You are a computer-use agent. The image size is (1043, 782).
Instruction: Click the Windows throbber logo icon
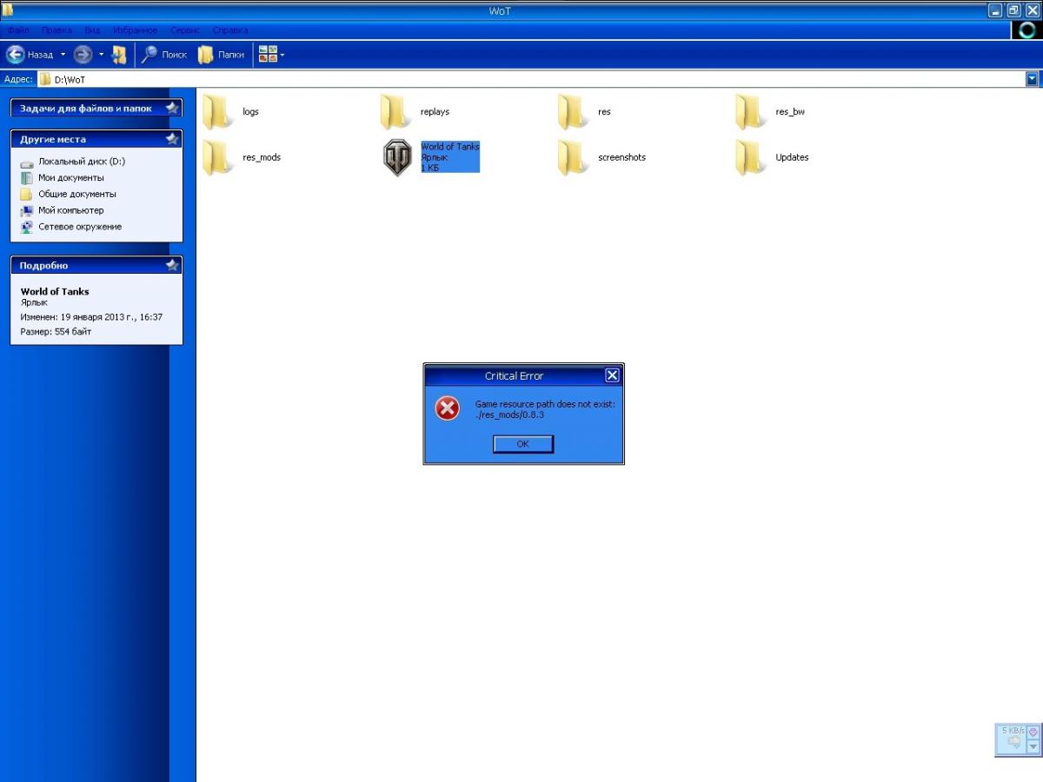pos(1026,30)
